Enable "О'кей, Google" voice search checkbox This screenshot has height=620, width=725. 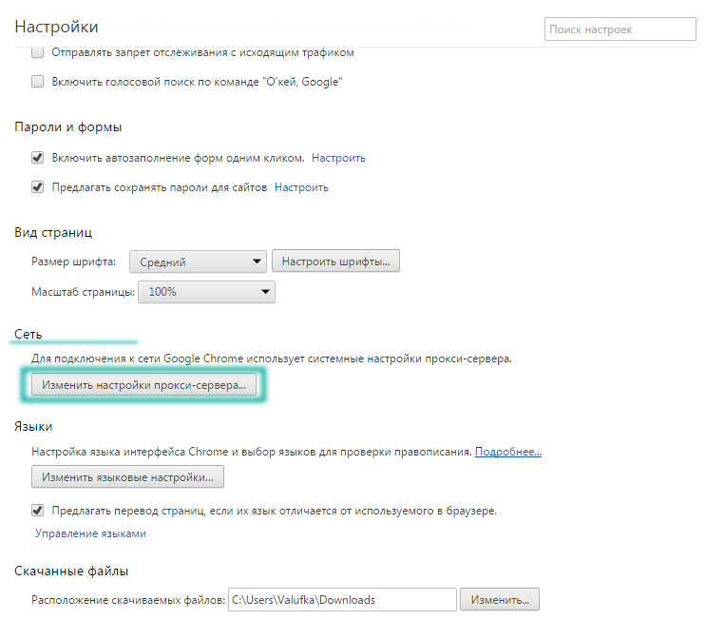[x=37, y=82]
